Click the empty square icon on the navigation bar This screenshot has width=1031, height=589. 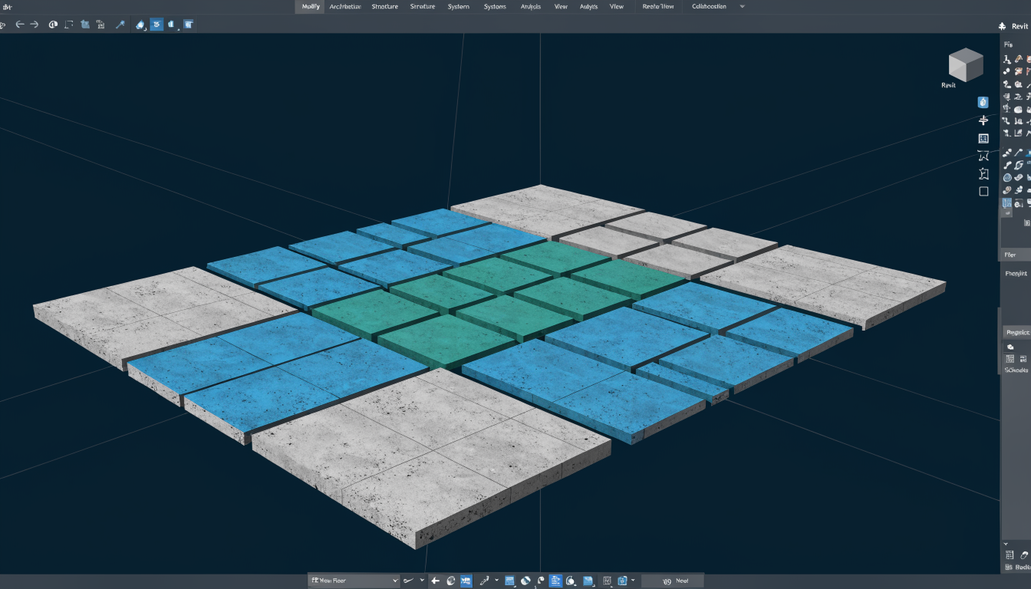tap(983, 192)
